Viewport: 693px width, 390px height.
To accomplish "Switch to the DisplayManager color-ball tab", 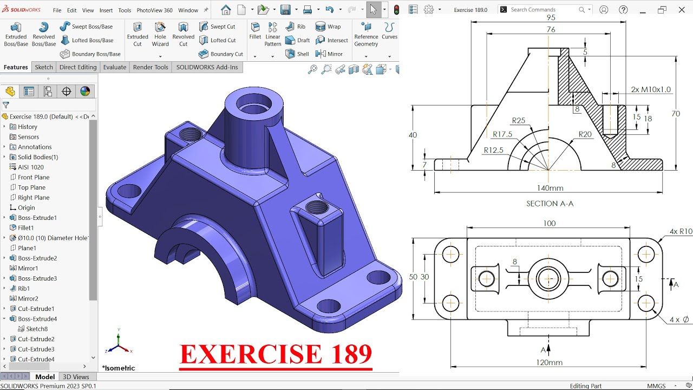I will click(85, 91).
